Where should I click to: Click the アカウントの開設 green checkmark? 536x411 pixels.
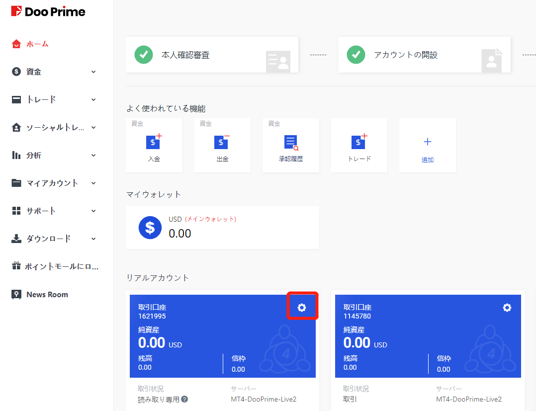click(356, 55)
